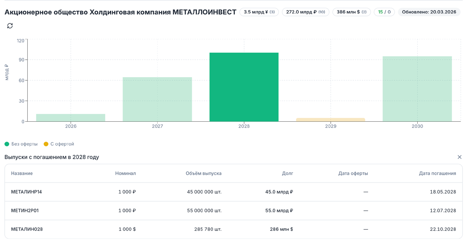Click the 'млрд ₽' y-axis label
468x243 pixels.
[x=7, y=72]
